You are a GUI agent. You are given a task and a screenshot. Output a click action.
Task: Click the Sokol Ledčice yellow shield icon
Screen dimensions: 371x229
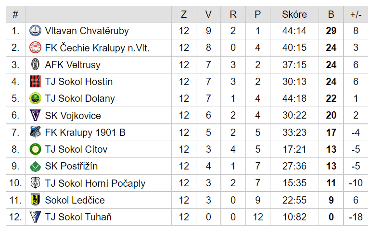35,200
